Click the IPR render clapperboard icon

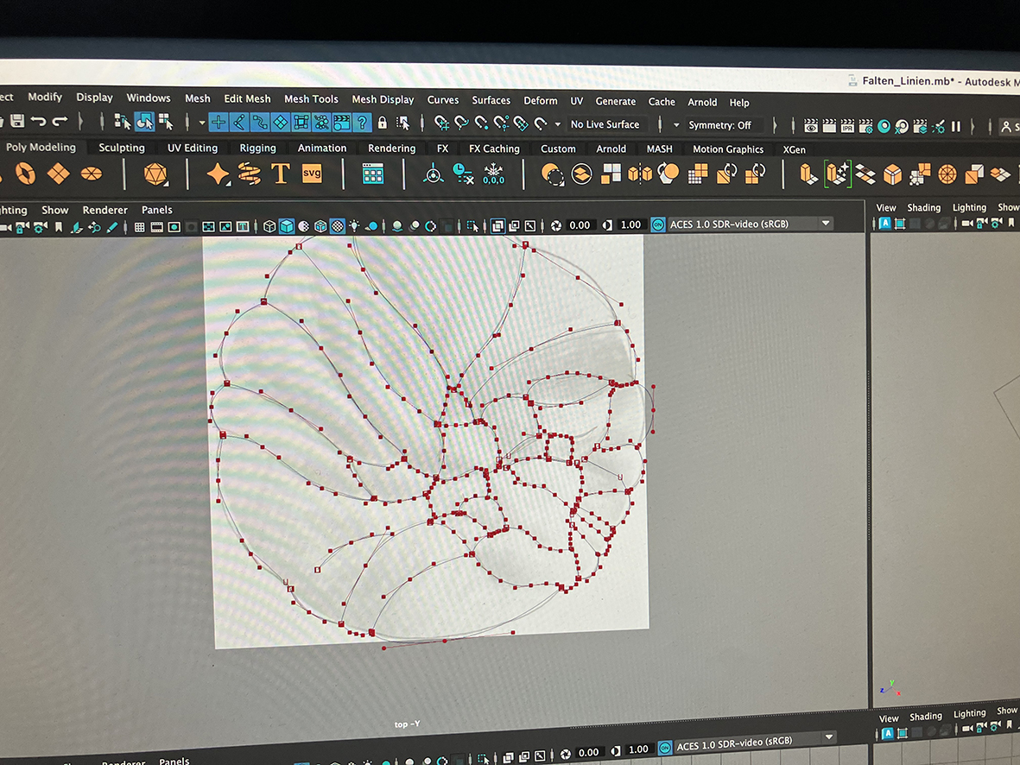click(x=847, y=125)
